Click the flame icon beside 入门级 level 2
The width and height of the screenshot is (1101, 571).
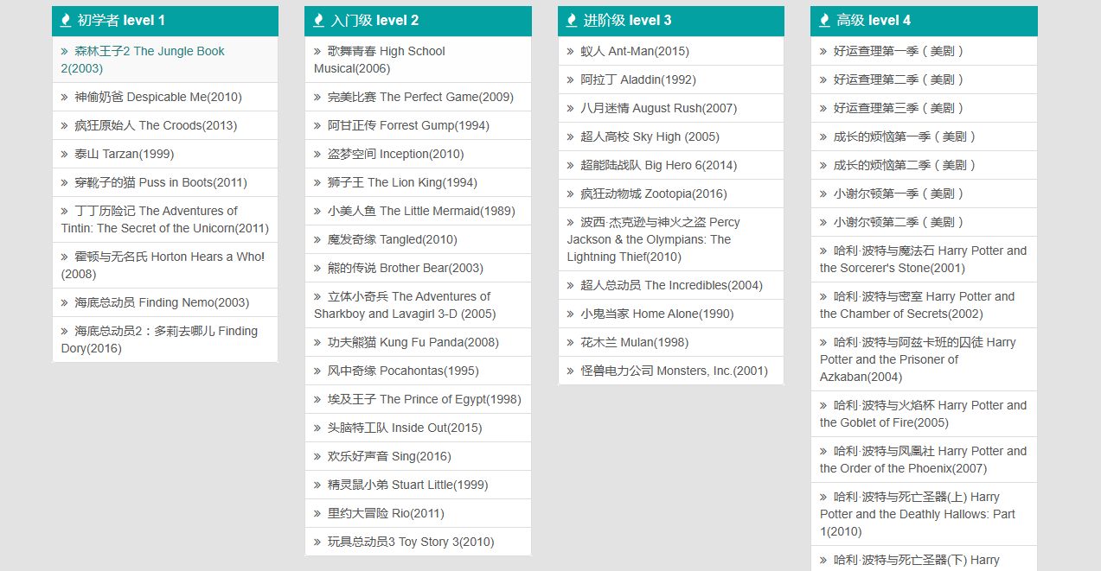[318, 21]
